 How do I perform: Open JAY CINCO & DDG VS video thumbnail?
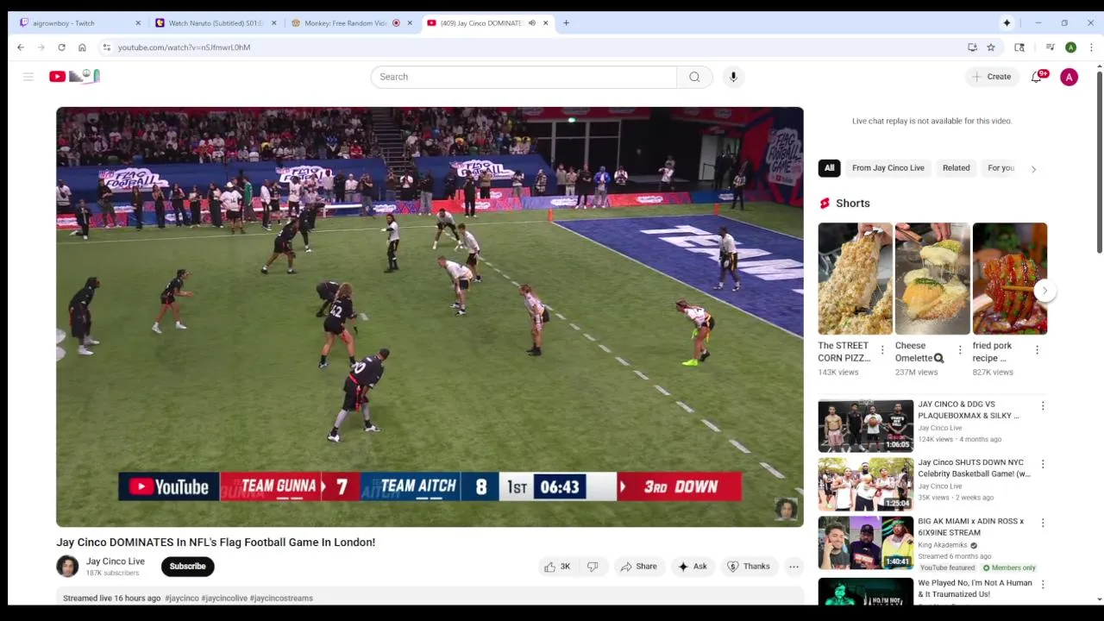(x=865, y=425)
